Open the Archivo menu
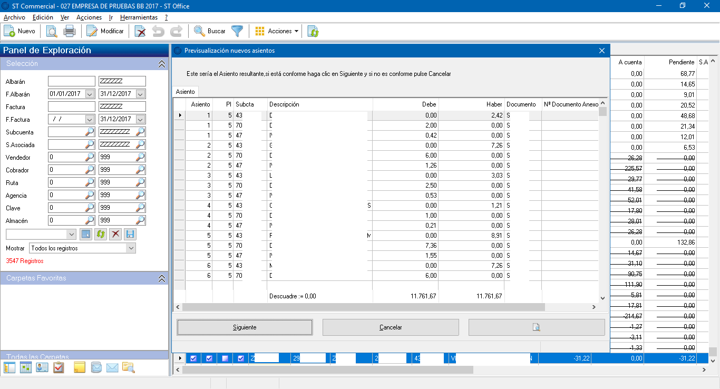The image size is (720, 389). (x=14, y=17)
